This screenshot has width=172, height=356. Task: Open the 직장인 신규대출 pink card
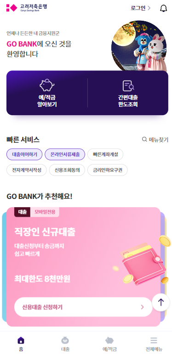(x=83, y=267)
